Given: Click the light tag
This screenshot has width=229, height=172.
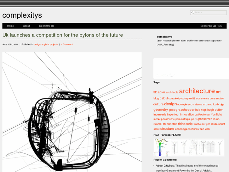Looking at the screenshot, I should pyautogui.click(x=219, y=115).
